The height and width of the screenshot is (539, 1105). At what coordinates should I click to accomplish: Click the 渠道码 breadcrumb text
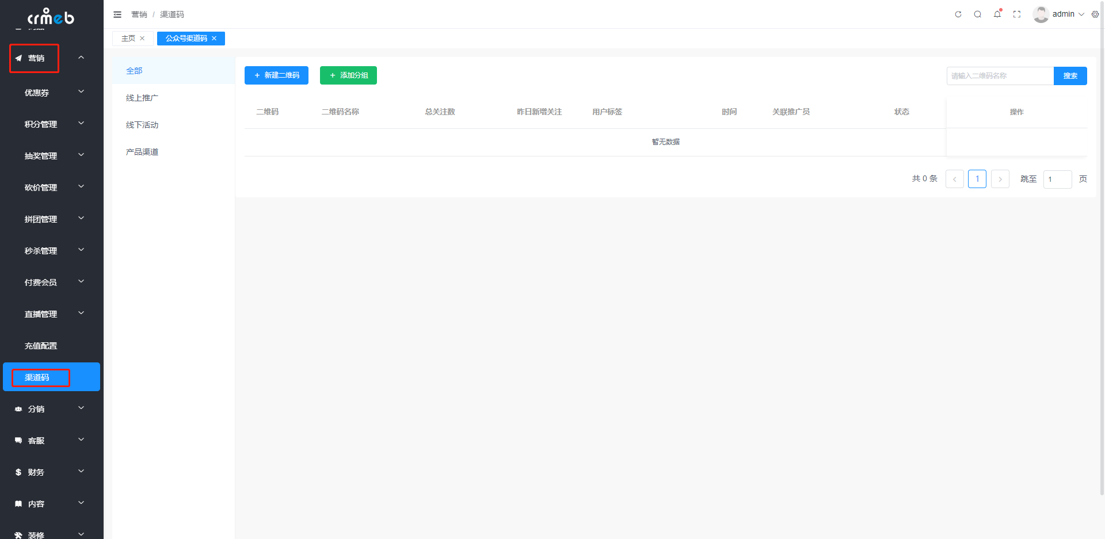[172, 14]
